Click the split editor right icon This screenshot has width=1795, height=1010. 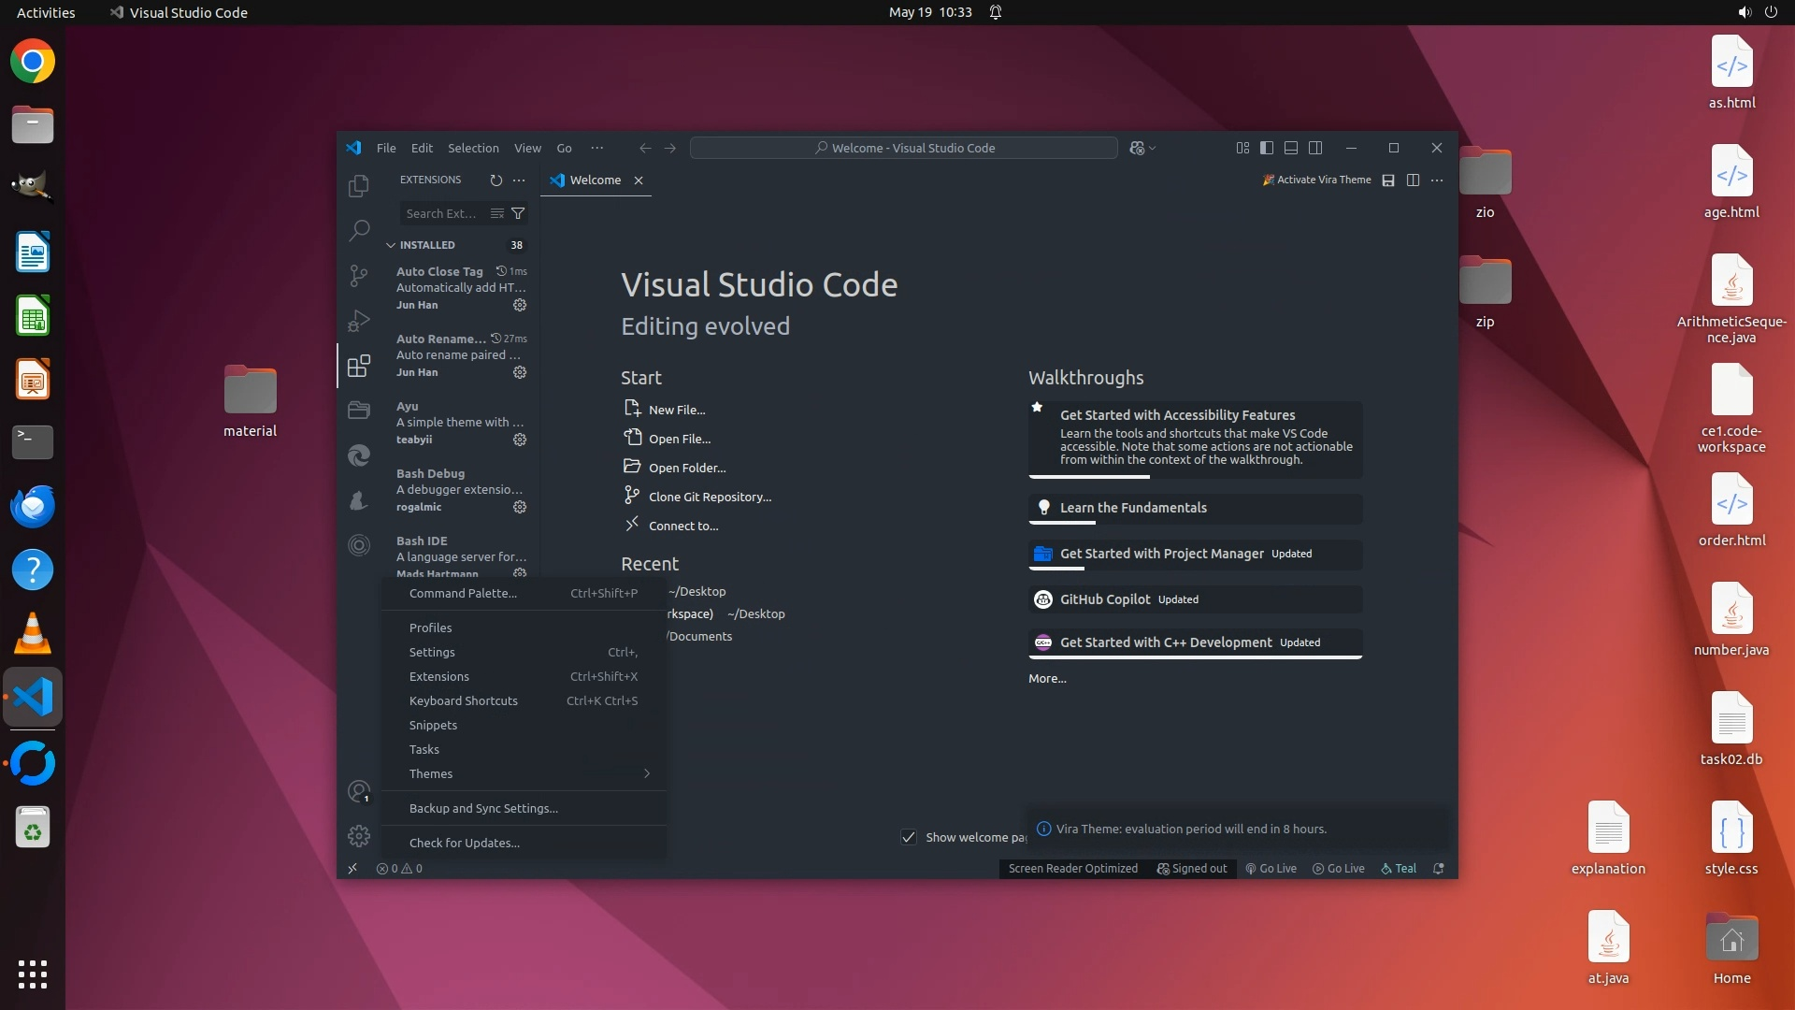click(1413, 180)
